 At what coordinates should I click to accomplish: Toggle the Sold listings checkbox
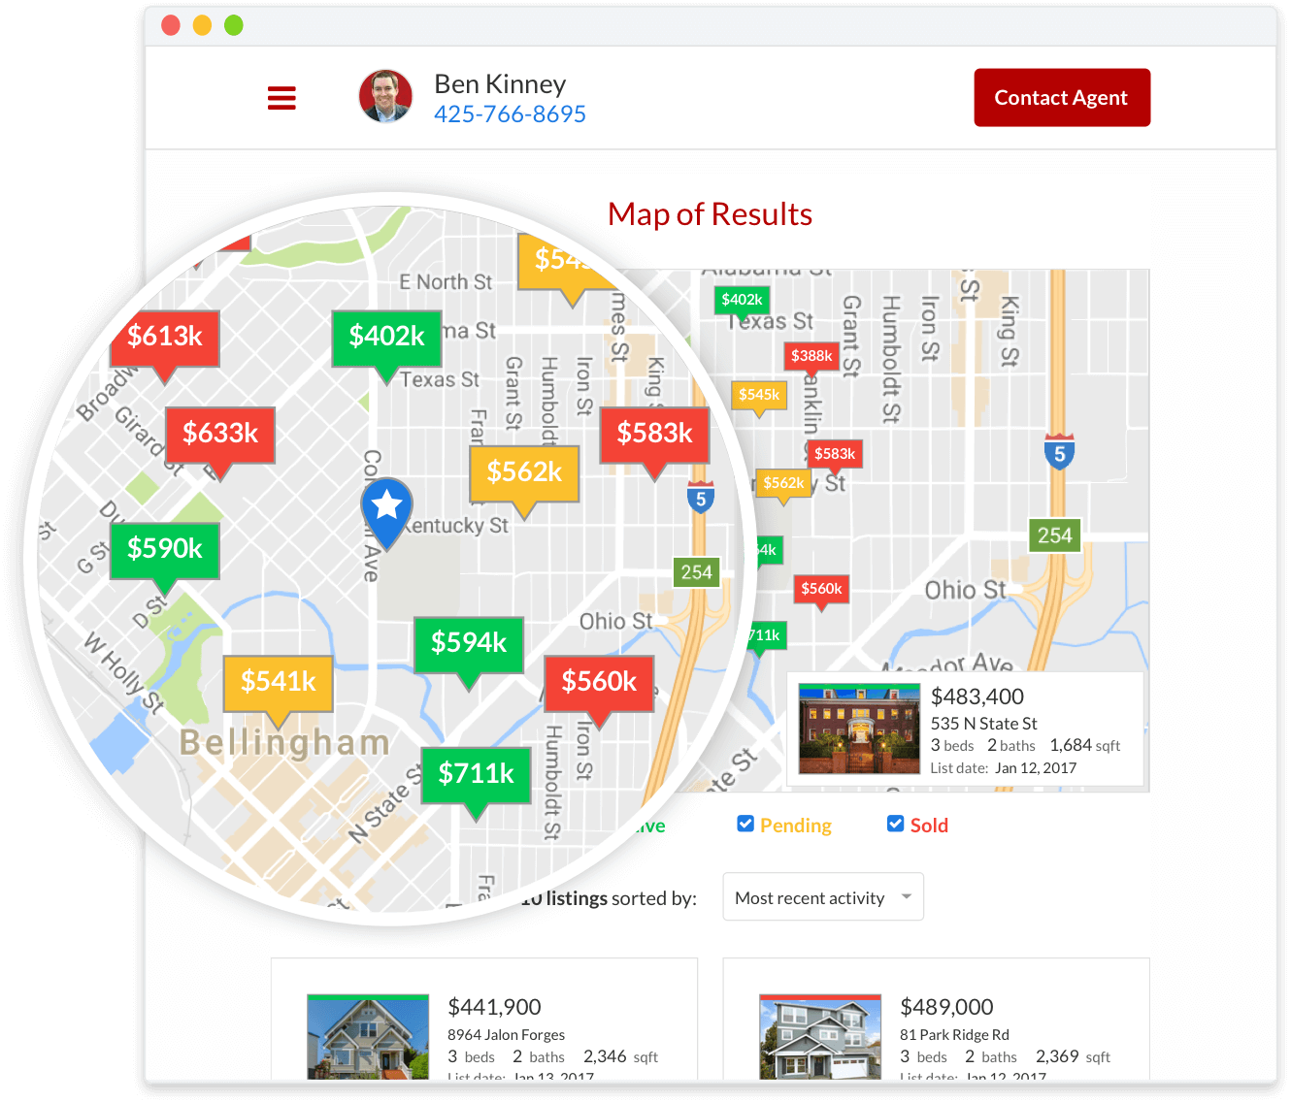pyautogui.click(x=895, y=825)
